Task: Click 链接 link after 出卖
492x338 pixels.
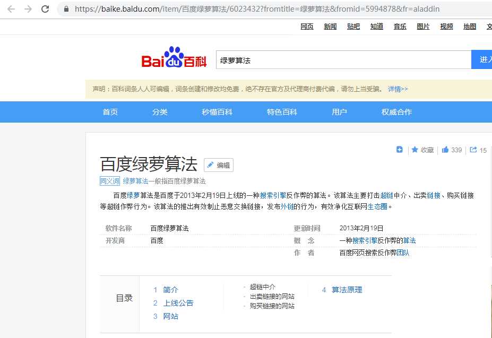Action: tap(434, 195)
